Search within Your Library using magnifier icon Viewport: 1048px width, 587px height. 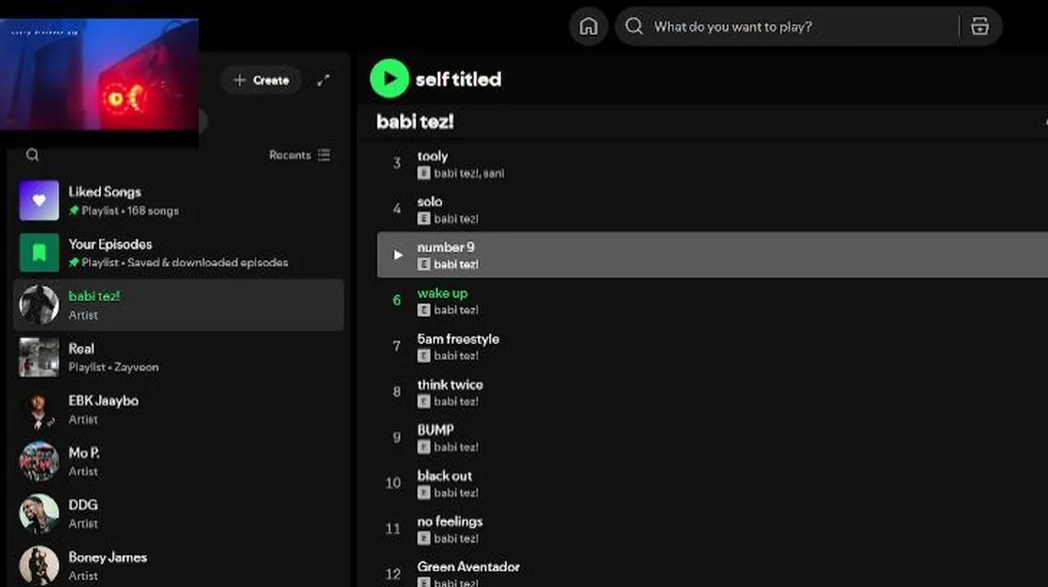coord(33,155)
